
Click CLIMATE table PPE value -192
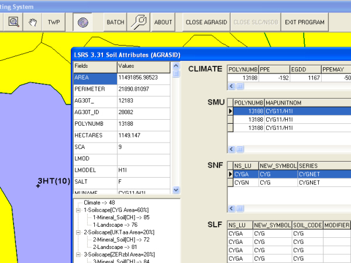274,78
